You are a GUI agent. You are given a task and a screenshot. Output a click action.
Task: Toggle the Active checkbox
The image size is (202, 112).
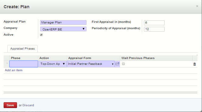[x=41, y=35]
